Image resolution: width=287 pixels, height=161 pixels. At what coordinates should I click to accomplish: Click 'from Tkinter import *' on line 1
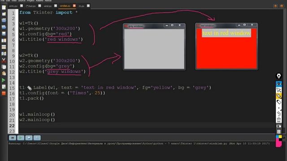point(48,13)
